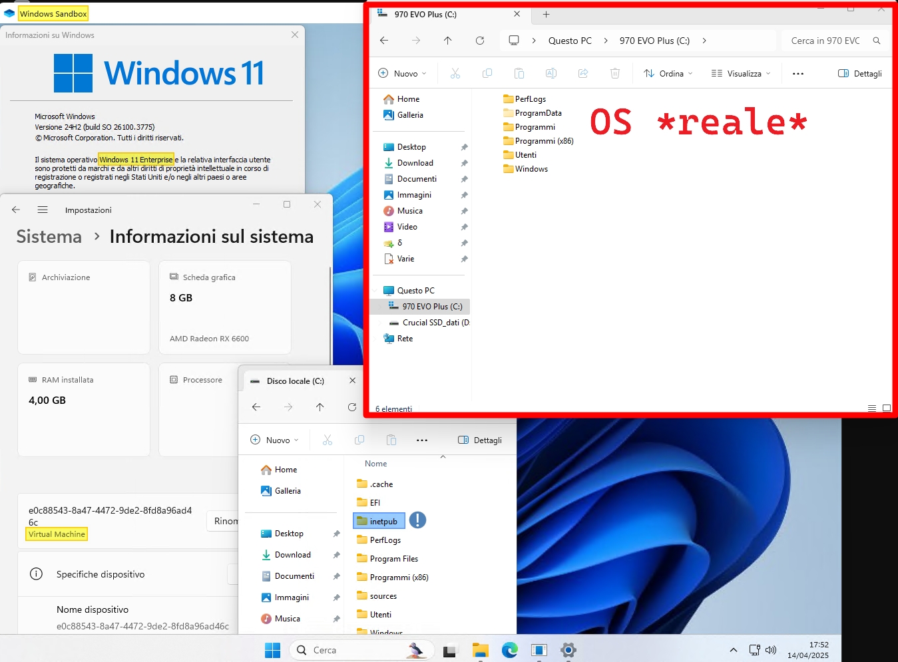Viewport: 898px width, 662px height.
Task: Select Programmi (x86) folder in 970 EVO Plus window
Action: (x=539, y=141)
